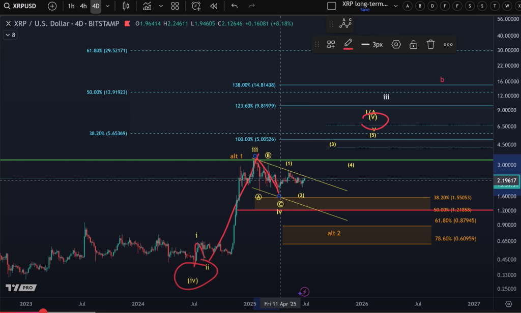The image size is (521, 313).
Task: Open the XRP long-term watchlist dropdown
Action: pos(395,5)
